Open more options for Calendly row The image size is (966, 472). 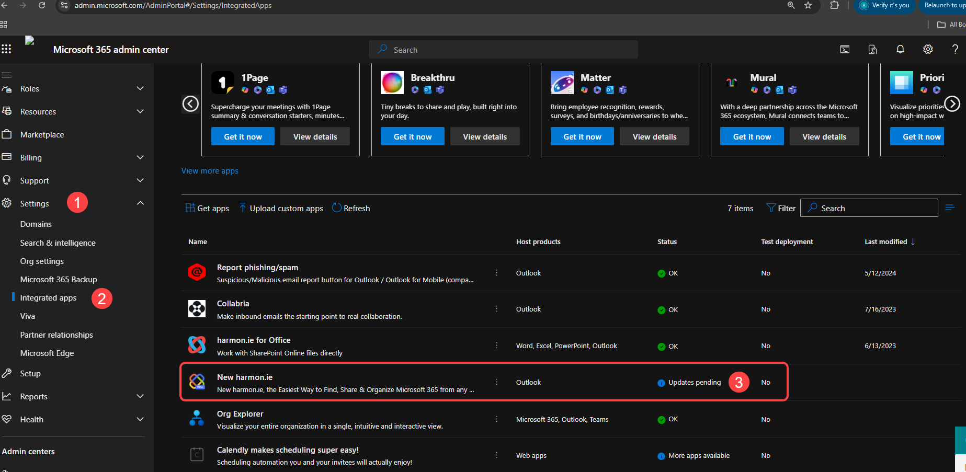(x=496, y=455)
